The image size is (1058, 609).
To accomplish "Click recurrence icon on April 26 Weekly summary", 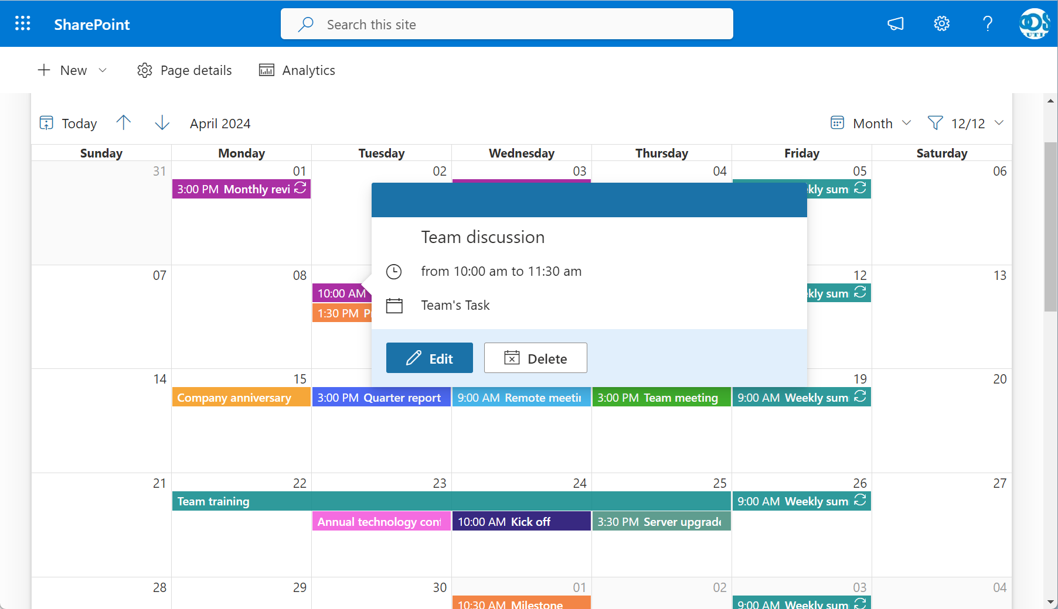I will click(860, 499).
